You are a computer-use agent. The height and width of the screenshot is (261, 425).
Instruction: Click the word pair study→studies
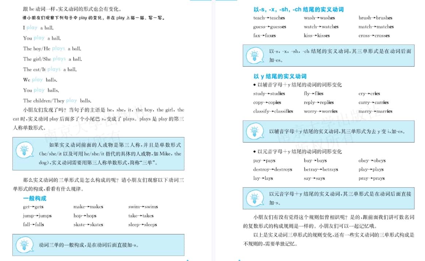[269, 94]
